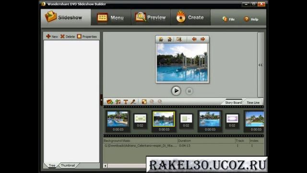Click the first zoom magnifier icon
Viewport: 307px width, 173px height.
coord(152,101)
